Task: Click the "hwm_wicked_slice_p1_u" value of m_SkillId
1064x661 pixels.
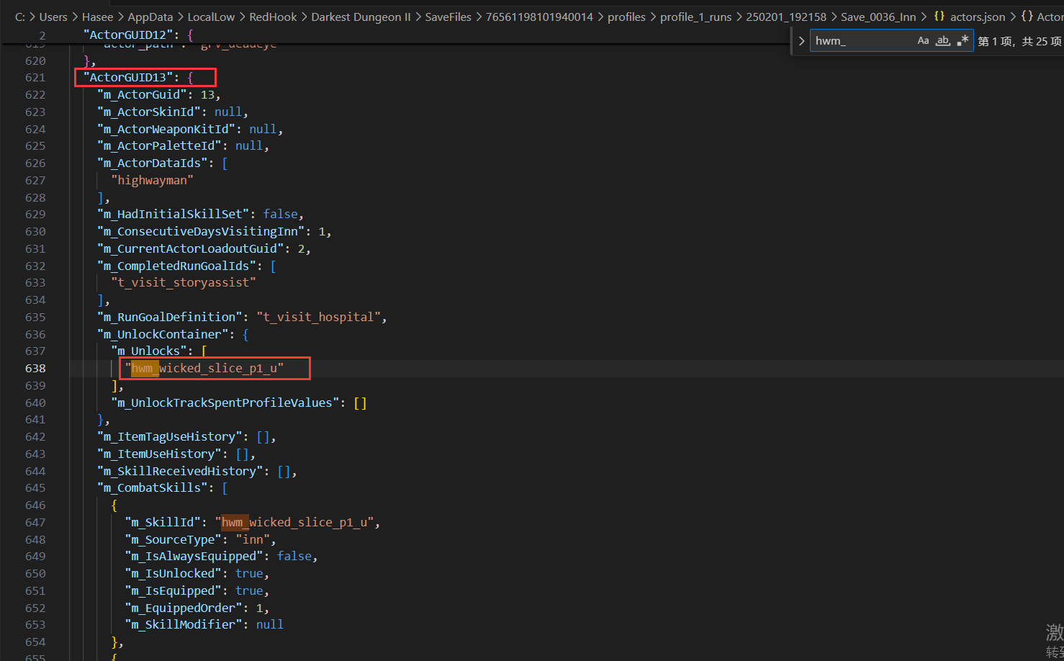Action: (x=294, y=523)
